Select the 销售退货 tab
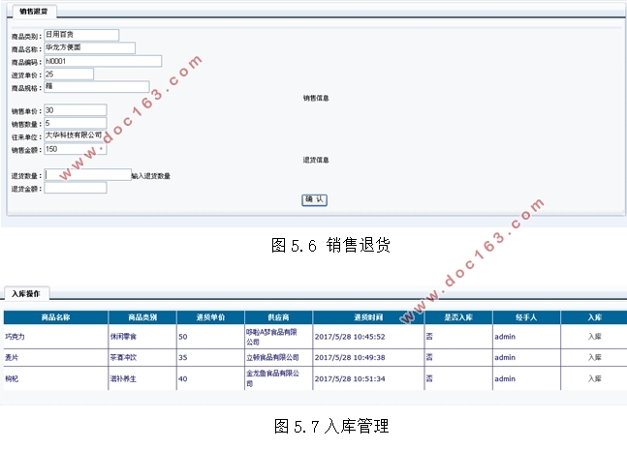The height and width of the screenshot is (449, 627). click(x=34, y=12)
